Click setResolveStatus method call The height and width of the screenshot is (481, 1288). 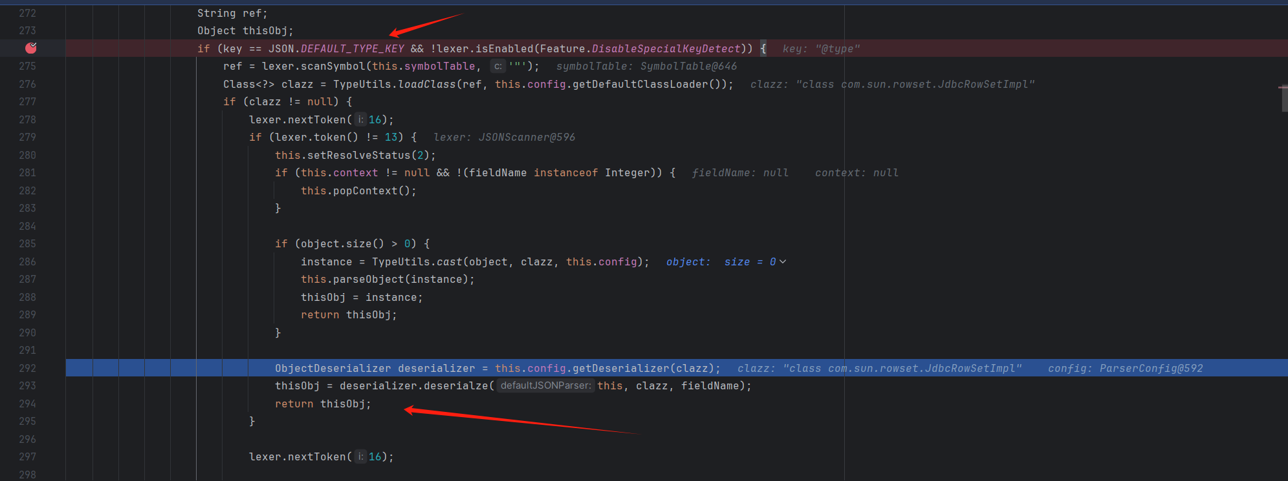pyautogui.click(x=359, y=155)
